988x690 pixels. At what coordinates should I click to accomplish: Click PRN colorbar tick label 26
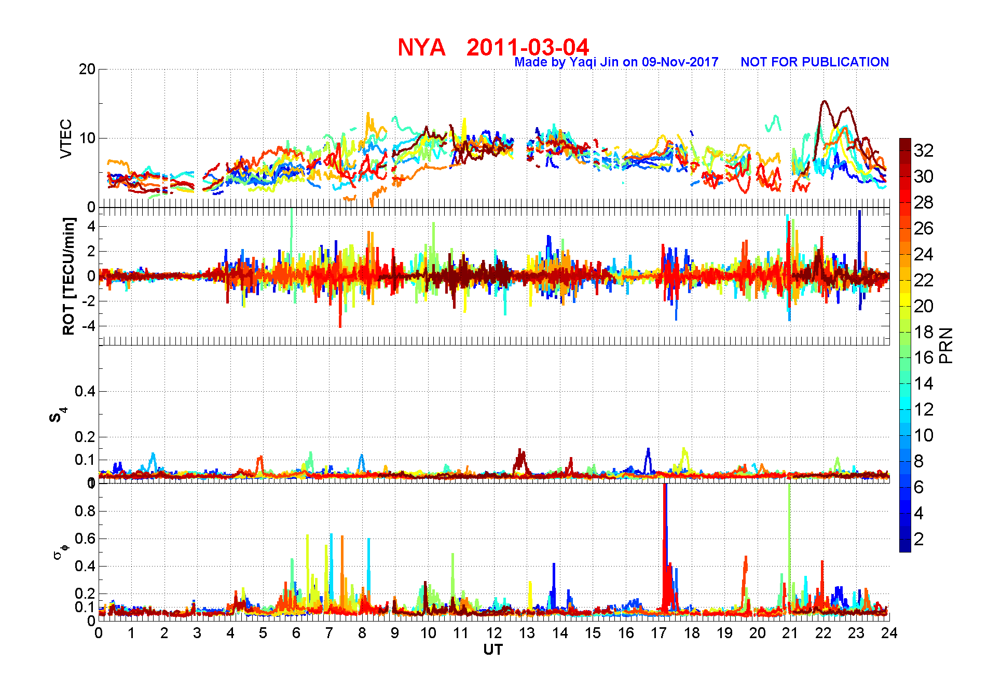coord(924,228)
